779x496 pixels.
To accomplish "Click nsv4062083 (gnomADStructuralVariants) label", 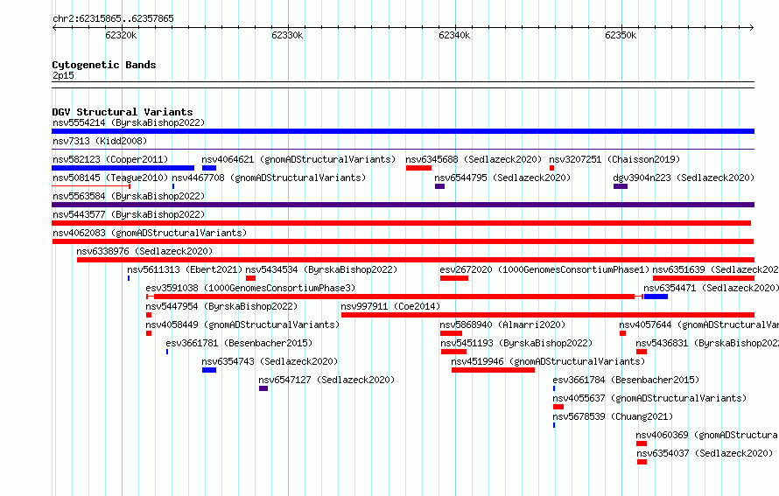I will tap(150, 233).
